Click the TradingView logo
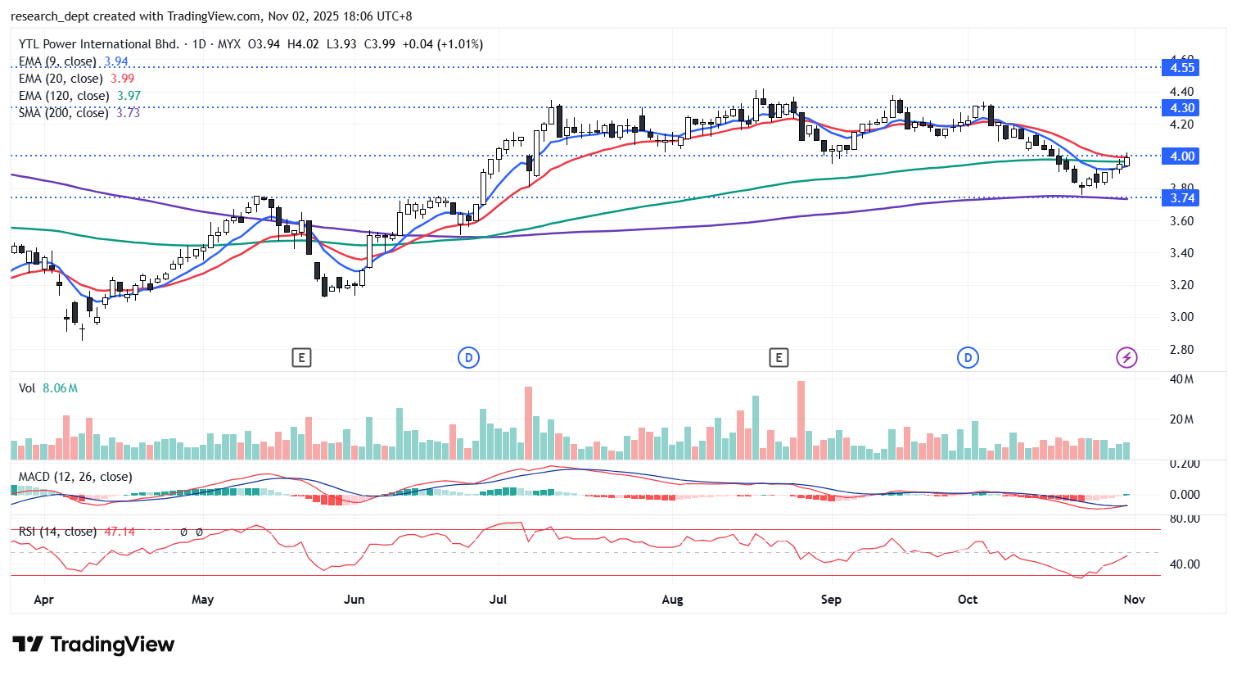1237x675 pixels. click(x=93, y=645)
